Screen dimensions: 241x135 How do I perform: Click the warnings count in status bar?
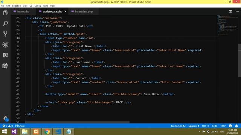point(11,126)
